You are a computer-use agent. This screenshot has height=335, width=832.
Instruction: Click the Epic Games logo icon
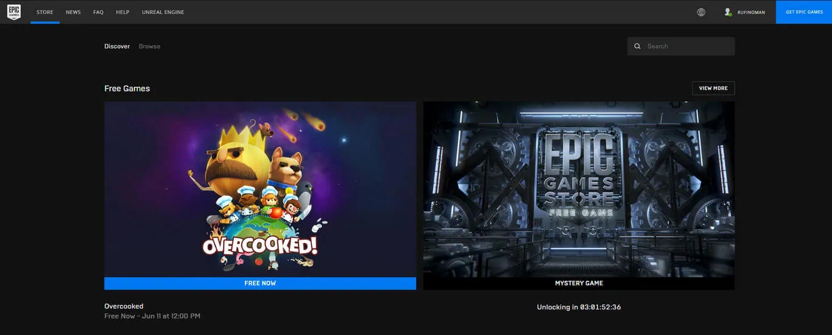pos(14,12)
